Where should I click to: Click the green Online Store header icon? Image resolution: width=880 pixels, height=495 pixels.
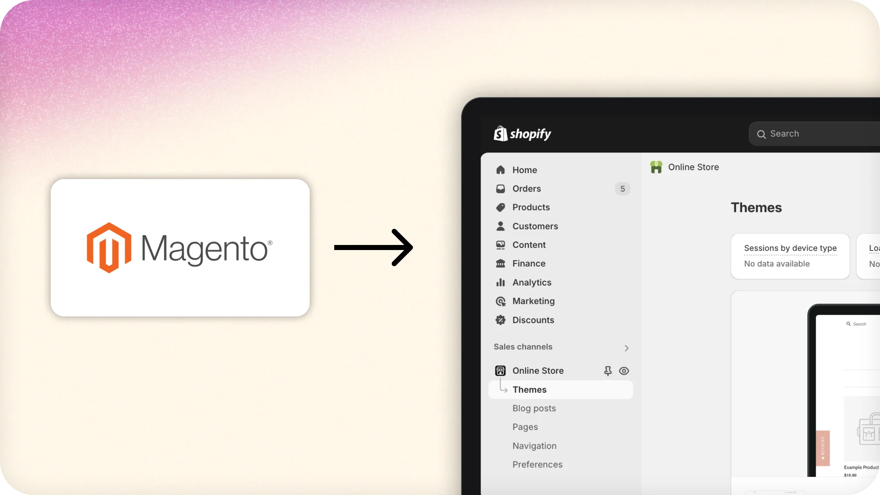point(656,167)
